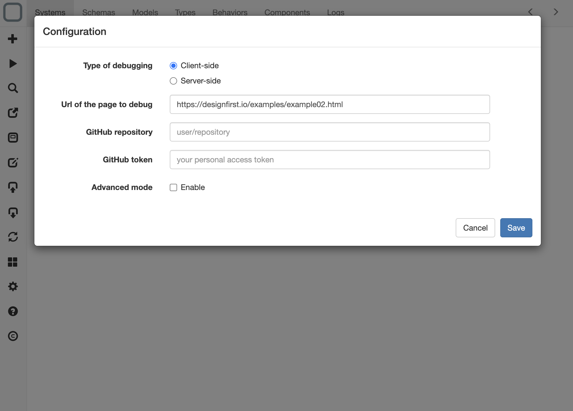The image size is (573, 411).
Task: Click the four-squares grid icon
Action: tap(13, 262)
